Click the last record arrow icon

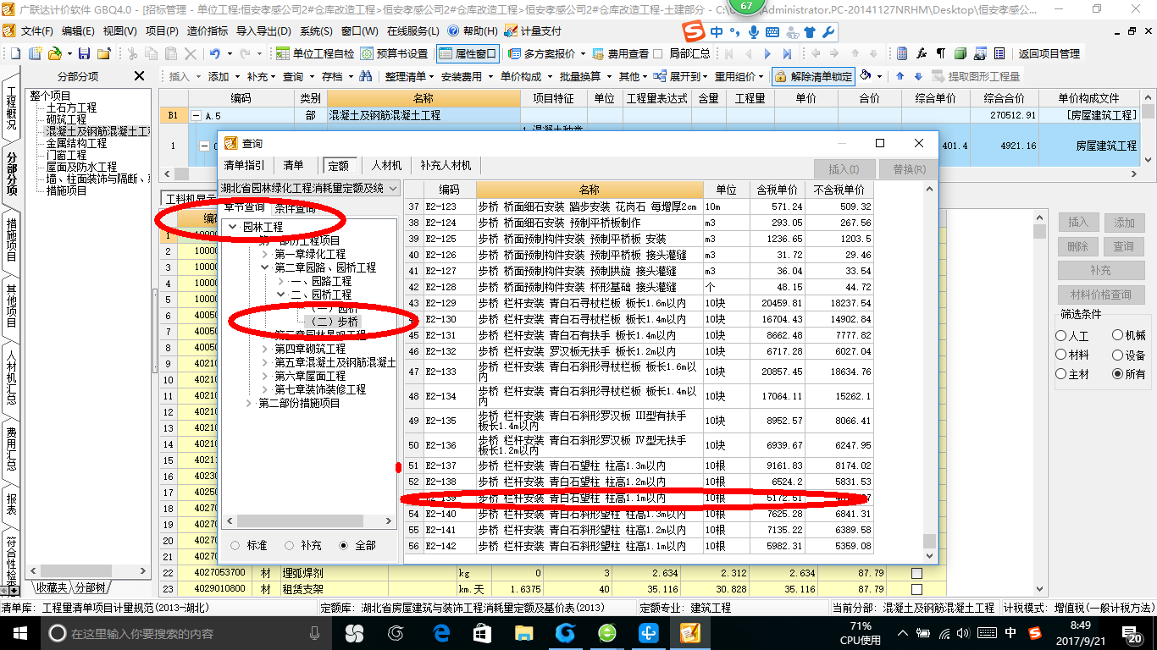pyautogui.click(x=787, y=53)
